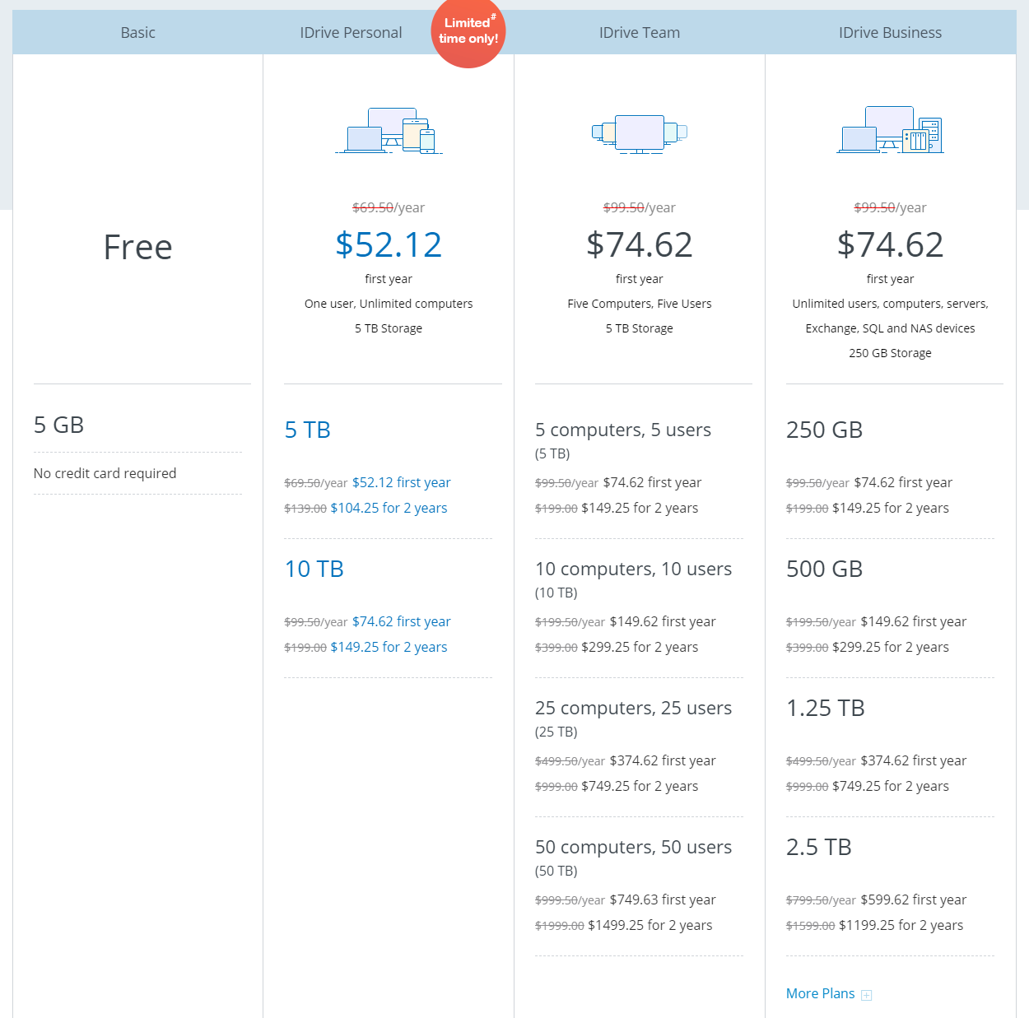Click the Limited time only badge
This screenshot has height=1018, width=1029.
click(468, 32)
